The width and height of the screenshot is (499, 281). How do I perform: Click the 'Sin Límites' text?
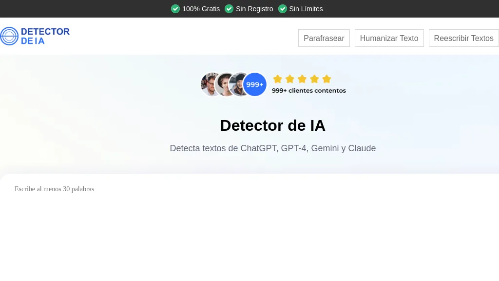pos(306,9)
